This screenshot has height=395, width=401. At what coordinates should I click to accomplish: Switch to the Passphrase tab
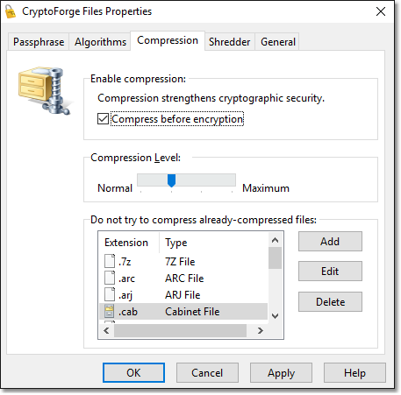pyautogui.click(x=39, y=42)
